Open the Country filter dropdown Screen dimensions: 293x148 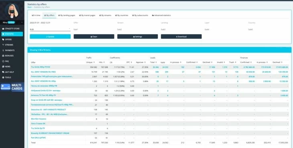269,23
